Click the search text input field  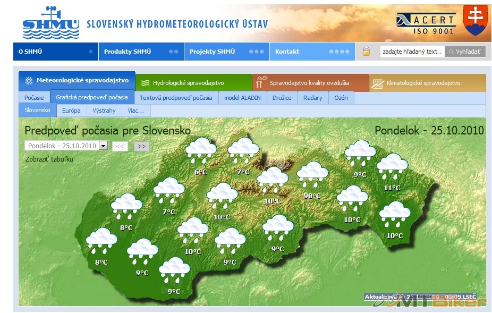(x=412, y=52)
